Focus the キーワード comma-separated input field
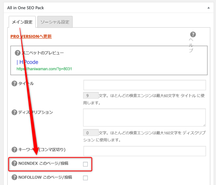 (144, 151)
